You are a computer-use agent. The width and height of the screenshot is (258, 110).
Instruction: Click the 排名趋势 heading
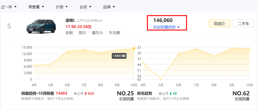[x=144, y=94]
